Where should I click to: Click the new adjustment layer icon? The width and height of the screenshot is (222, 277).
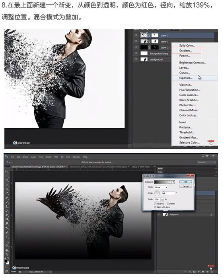point(199,272)
